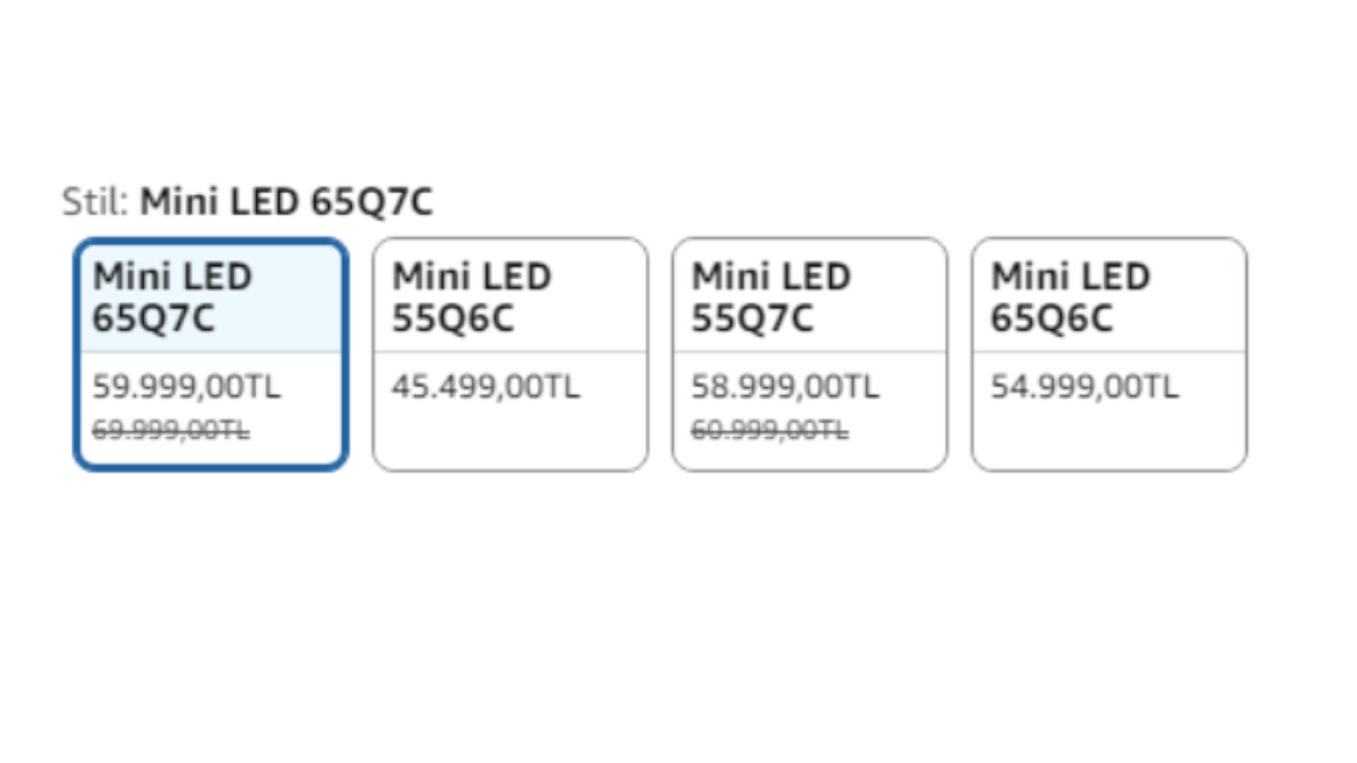Click the "55Q7C" model code text
The height and width of the screenshot is (763, 1357).
click(x=752, y=318)
